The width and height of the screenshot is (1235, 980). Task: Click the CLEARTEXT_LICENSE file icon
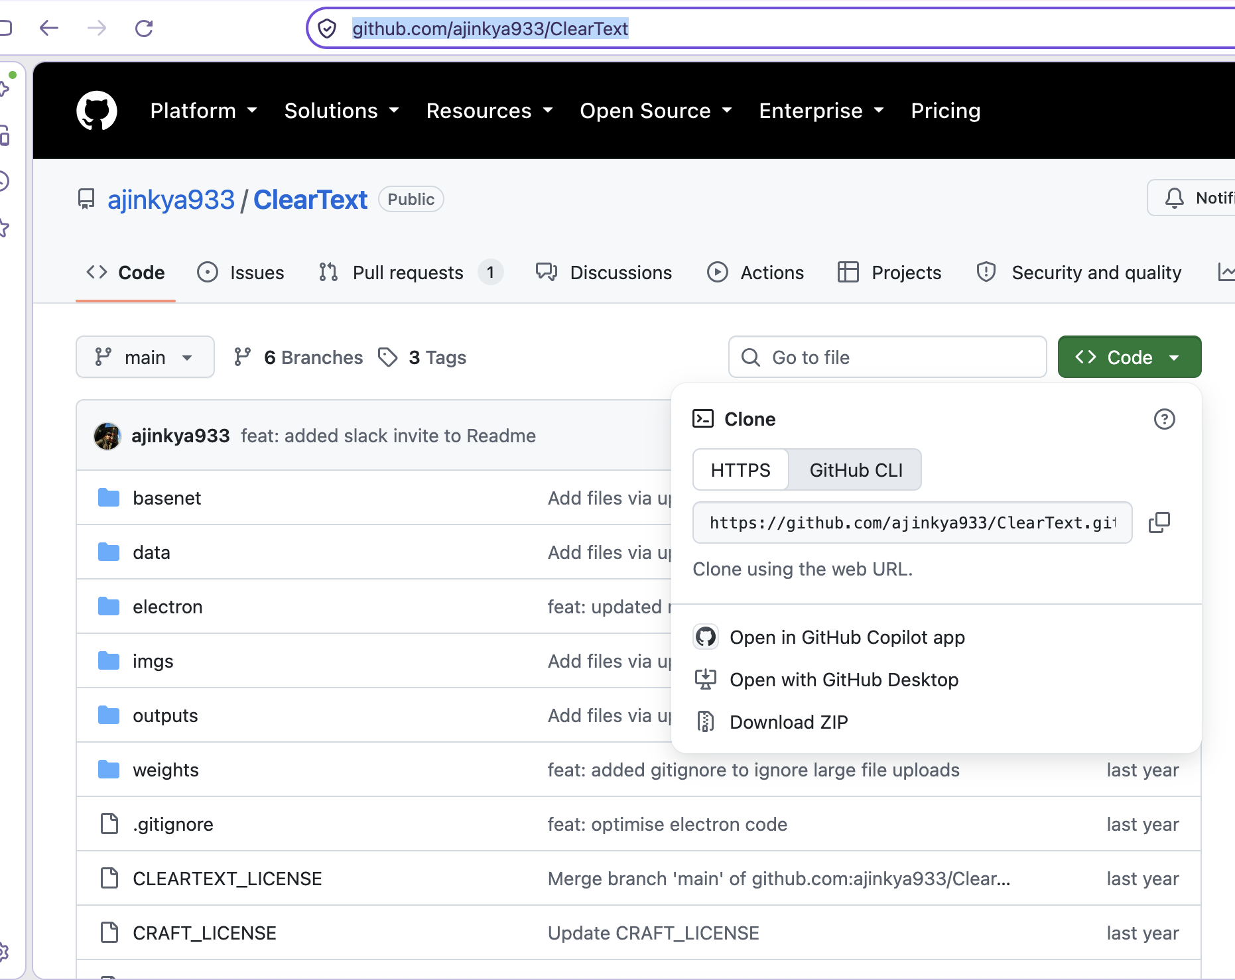(x=109, y=879)
